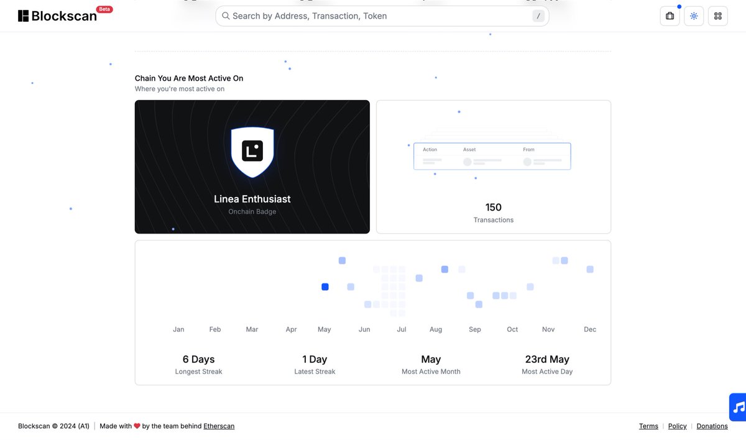The image size is (746, 440).
Task: Click the Jul month label
Action: [x=402, y=329]
